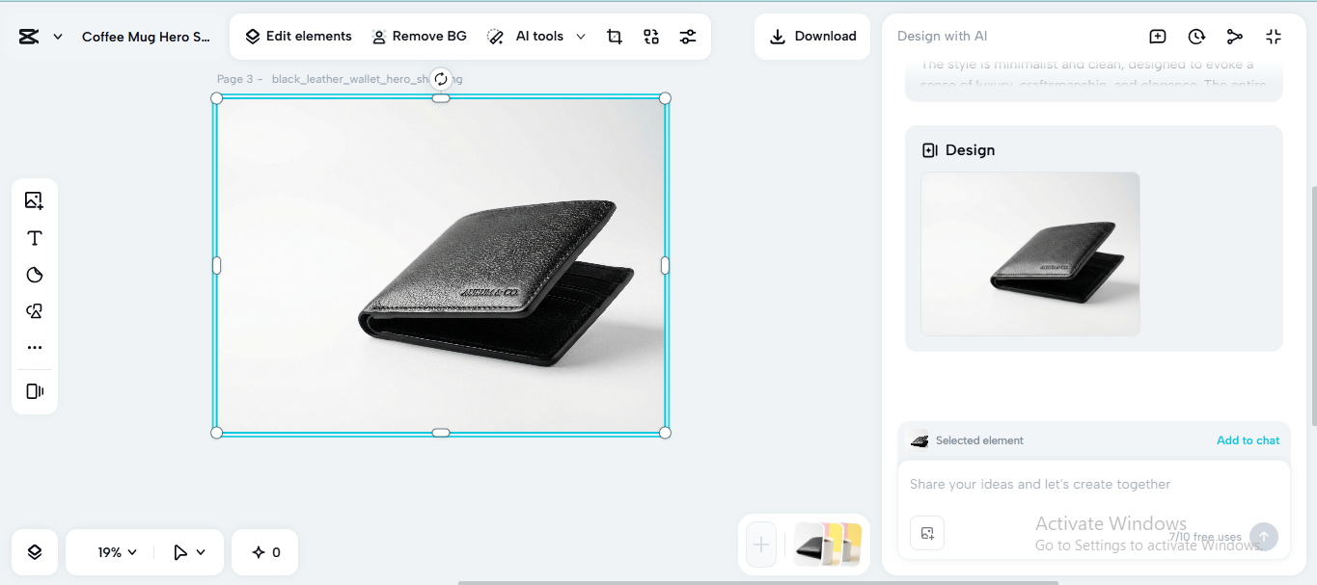The image size is (1317, 585).
Task: Click the Design with AI panel title
Action: (x=942, y=37)
